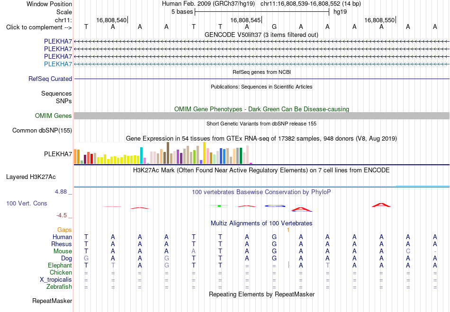This screenshot has width=450, height=312.
Task: Click 'Short Genetic Variants from dbSNP release 155'
Action: 261,124
